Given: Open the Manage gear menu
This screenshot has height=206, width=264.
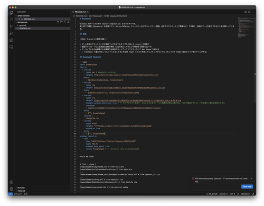Looking at the screenshot, I should pos(11,189).
